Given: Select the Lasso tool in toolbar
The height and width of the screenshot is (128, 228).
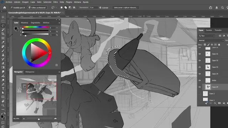Looking at the screenshot, I should tap(3, 25).
